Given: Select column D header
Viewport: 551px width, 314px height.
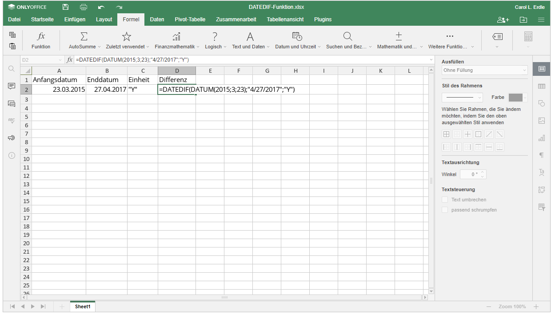Looking at the screenshot, I should [177, 71].
